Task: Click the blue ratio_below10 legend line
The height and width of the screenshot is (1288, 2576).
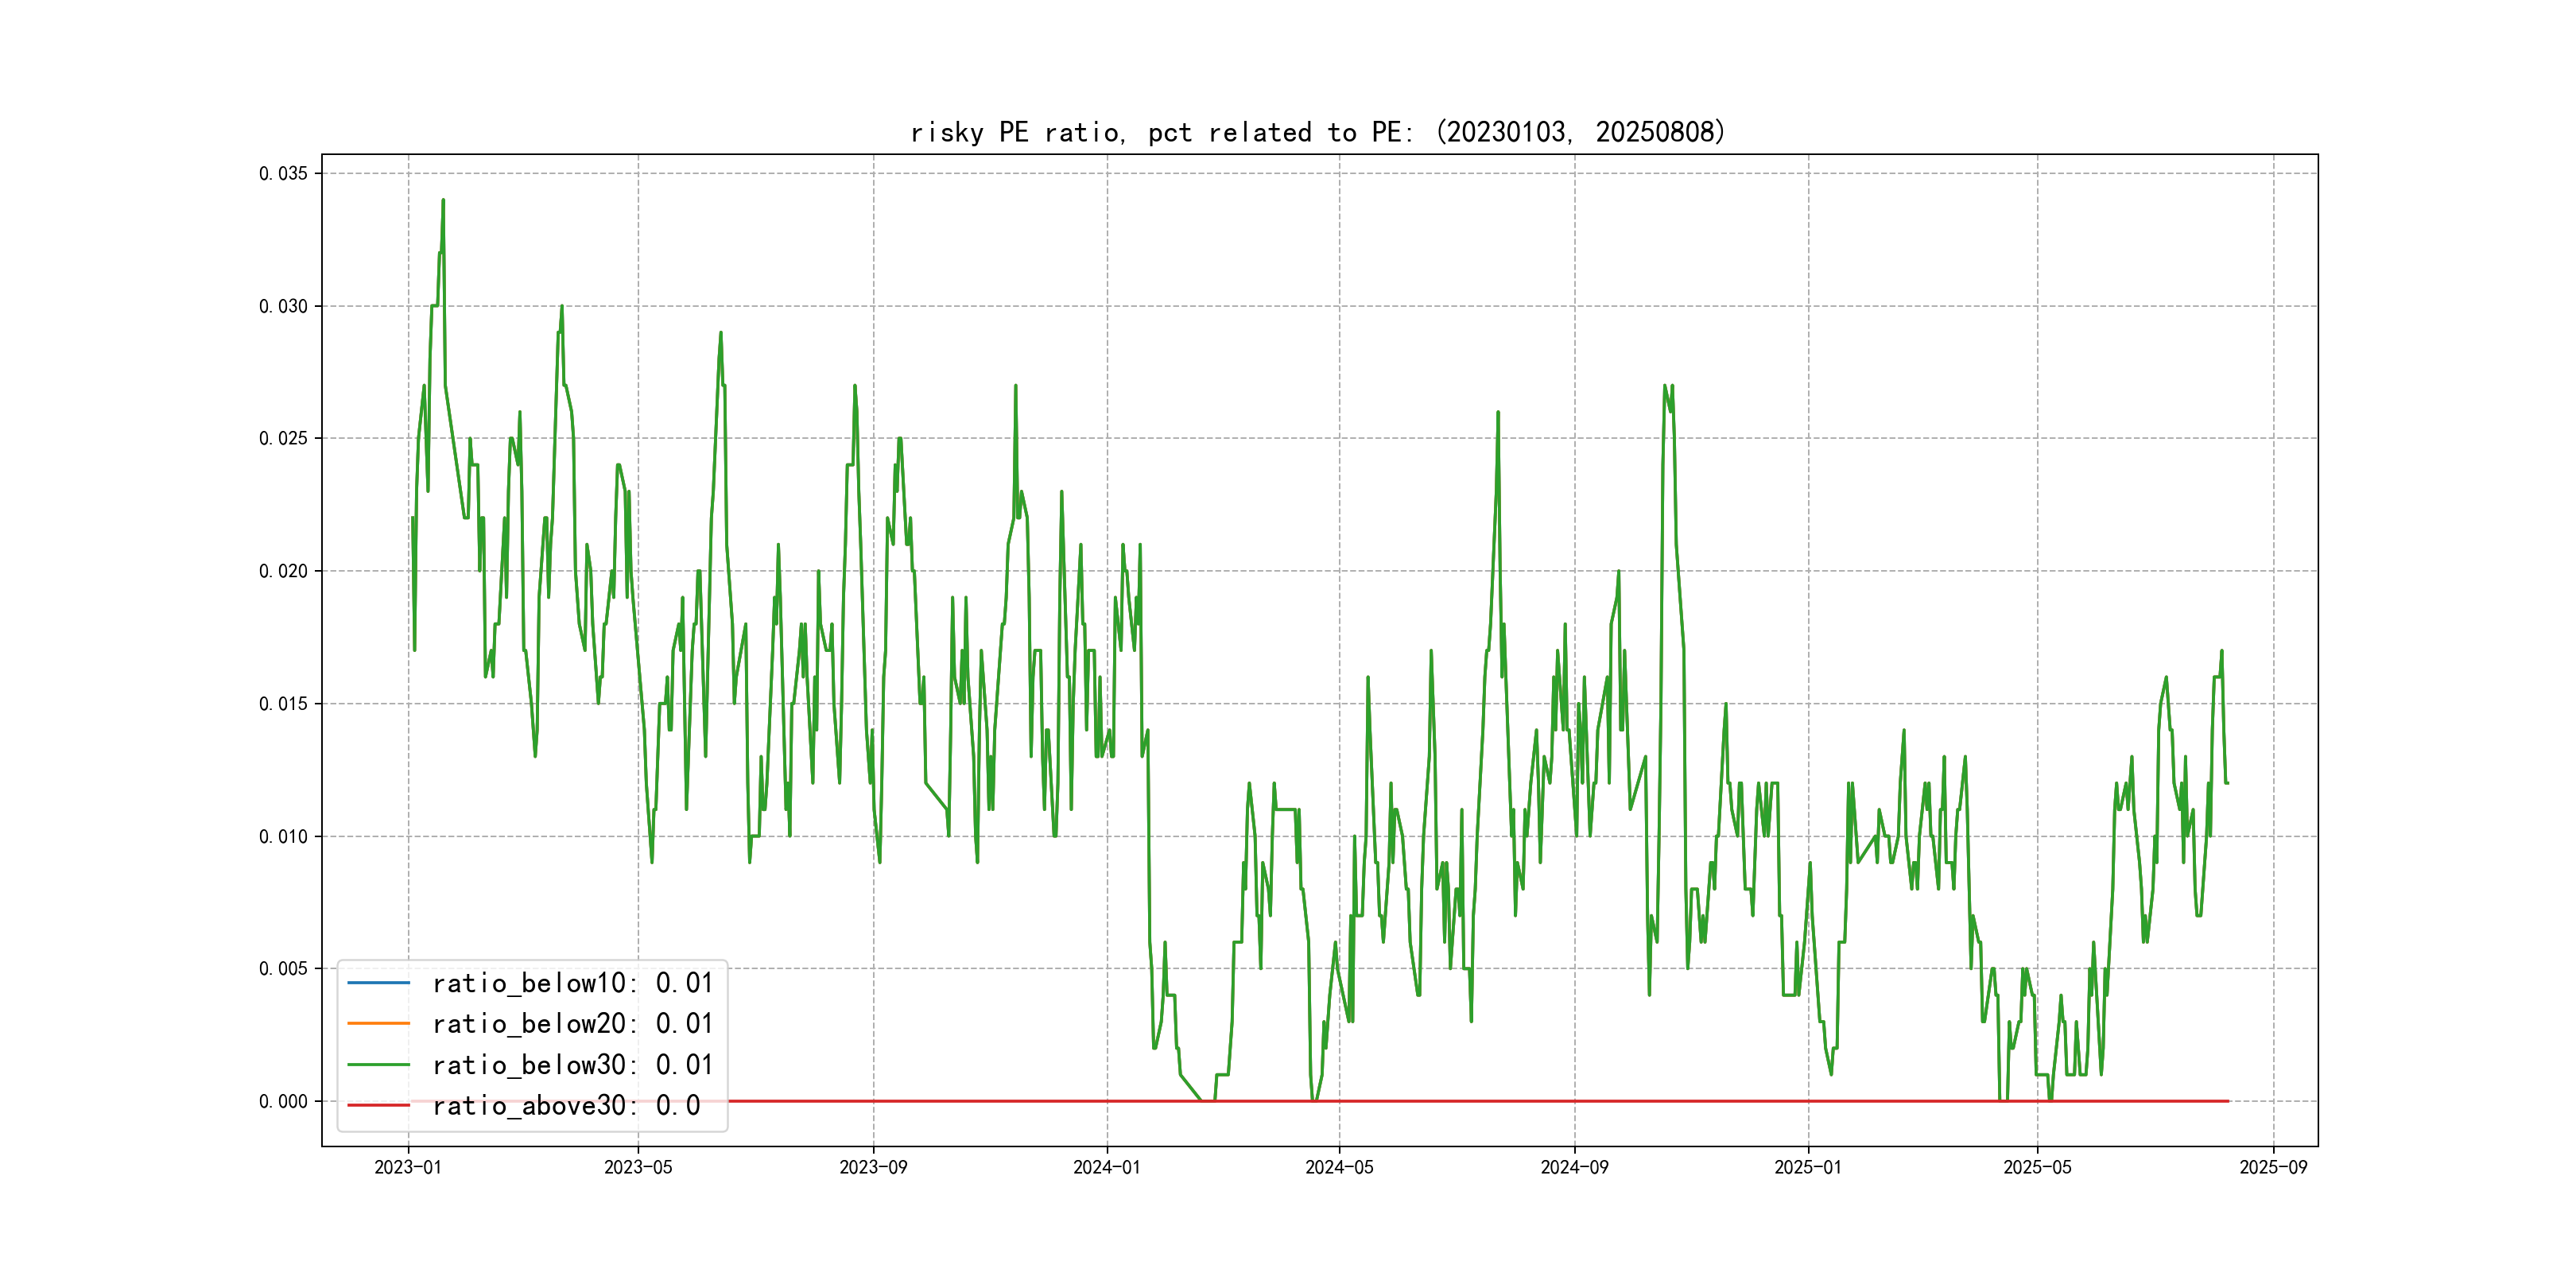Action: [x=378, y=983]
